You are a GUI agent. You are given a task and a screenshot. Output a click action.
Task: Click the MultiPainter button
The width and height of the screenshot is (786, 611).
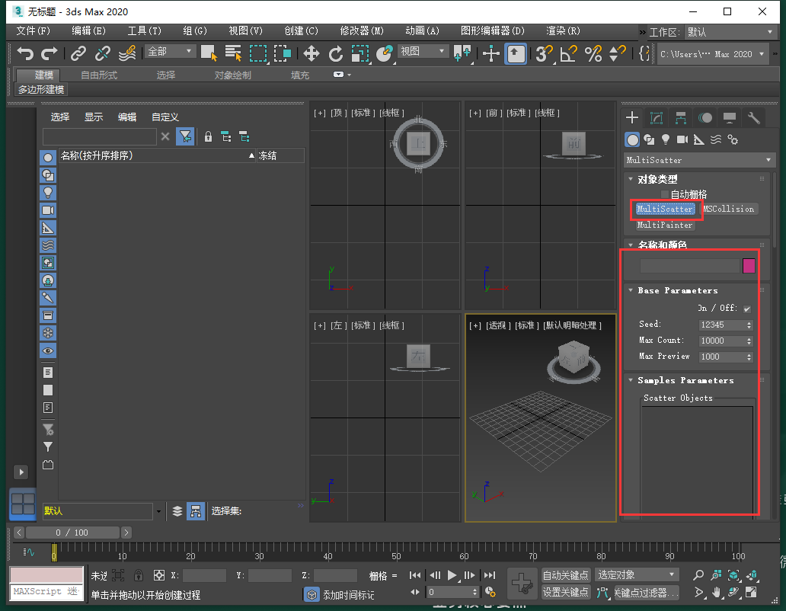pyautogui.click(x=665, y=225)
